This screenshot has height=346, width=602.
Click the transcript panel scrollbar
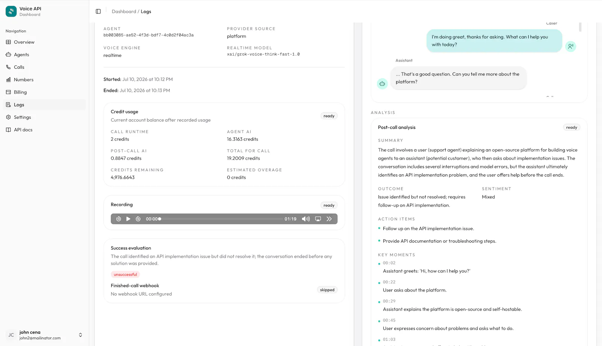(x=580, y=27)
